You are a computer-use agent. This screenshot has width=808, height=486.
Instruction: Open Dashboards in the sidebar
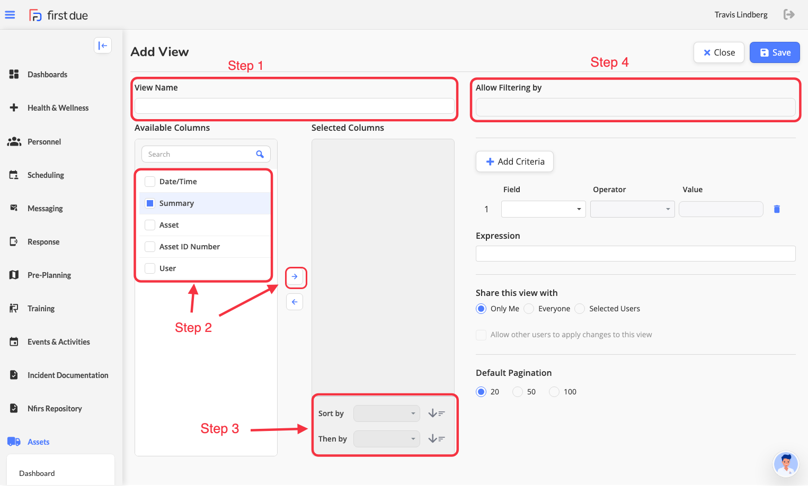48,75
